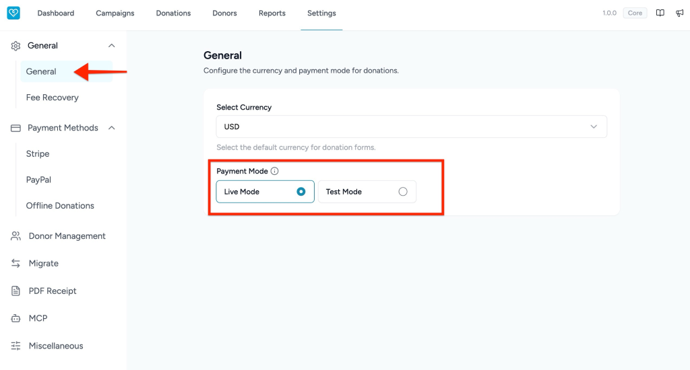This screenshot has height=370, width=690.
Task: Open the Reports tab
Action: pyautogui.click(x=272, y=13)
